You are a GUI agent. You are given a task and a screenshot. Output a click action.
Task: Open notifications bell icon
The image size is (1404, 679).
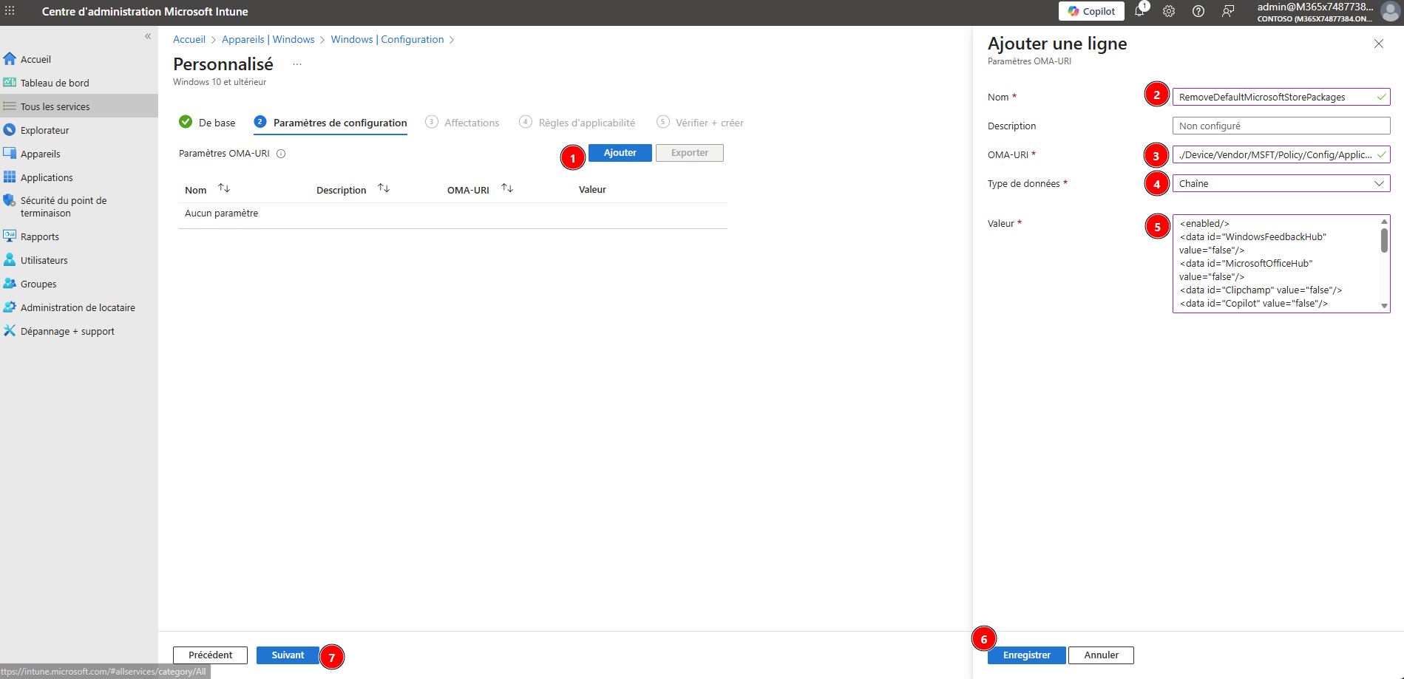[1139, 11]
